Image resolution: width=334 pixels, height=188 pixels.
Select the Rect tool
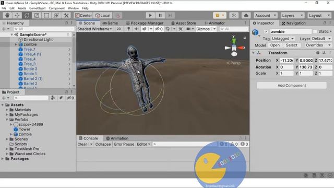coord(46,15)
